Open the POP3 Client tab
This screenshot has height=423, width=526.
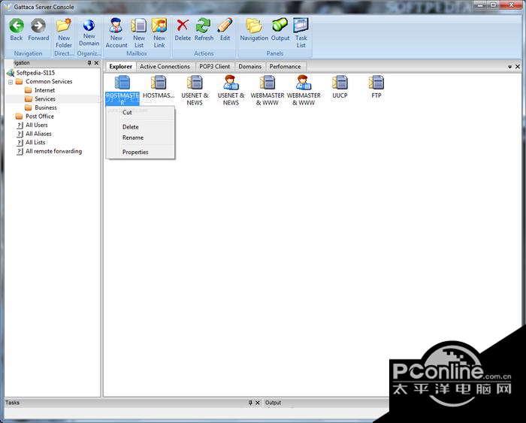tap(215, 66)
